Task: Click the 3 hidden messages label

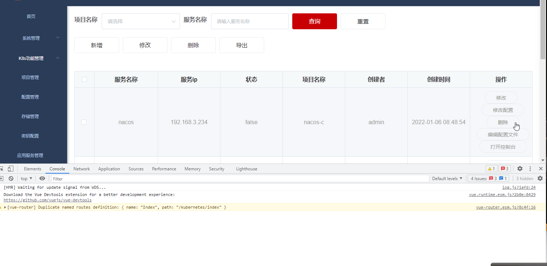Action: [x=525, y=178]
